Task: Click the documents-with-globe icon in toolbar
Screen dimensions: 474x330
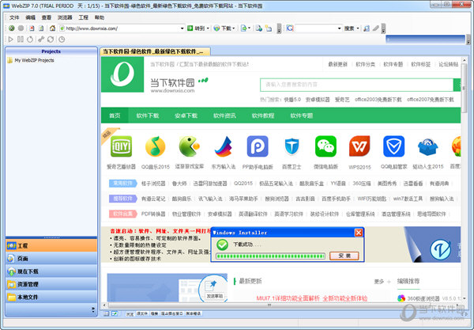Action: tap(259, 28)
